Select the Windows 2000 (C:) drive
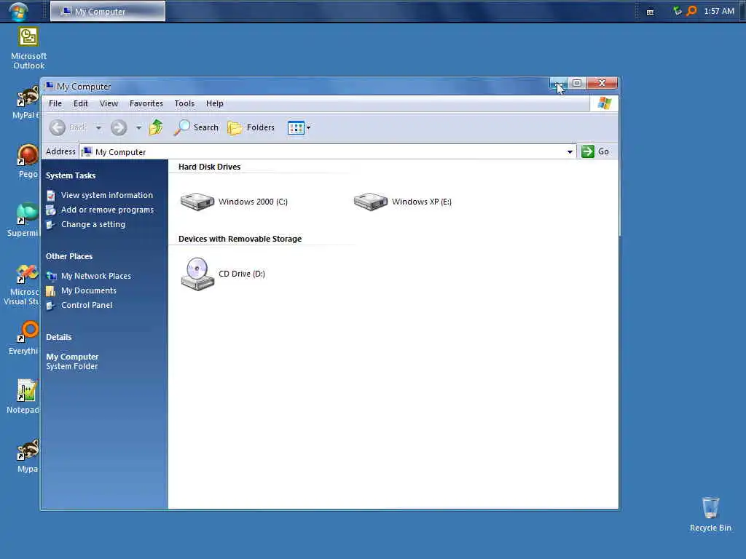Screen dimensions: 746x559 coord(234,202)
